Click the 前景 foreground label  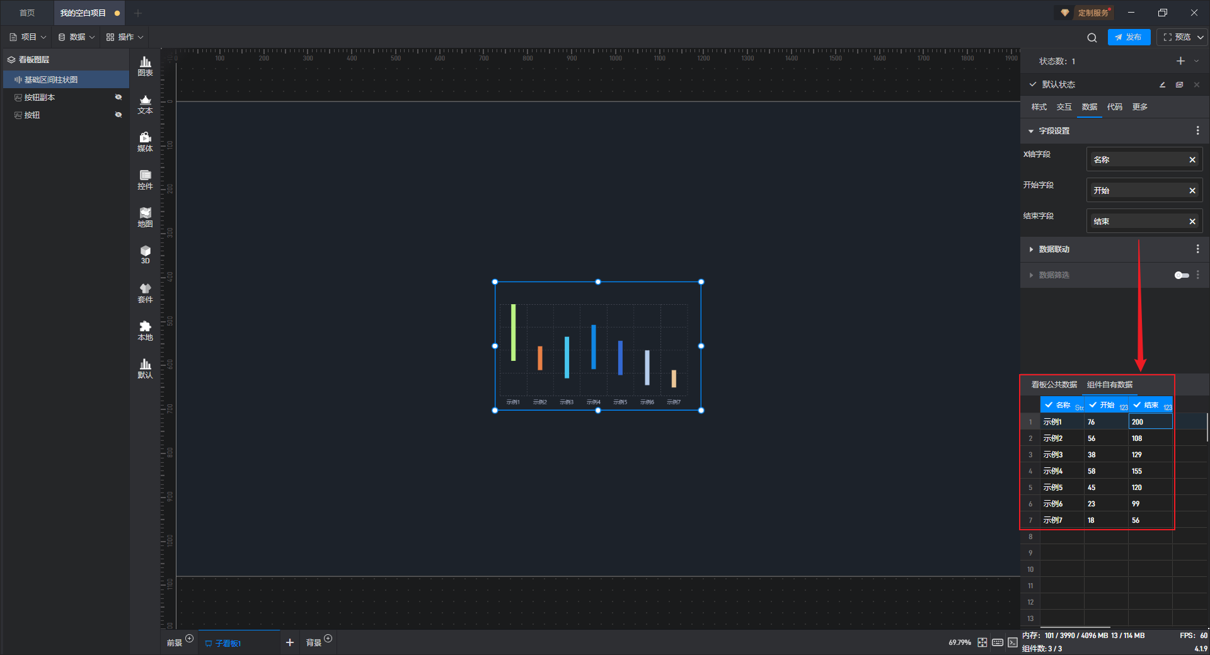click(x=174, y=642)
